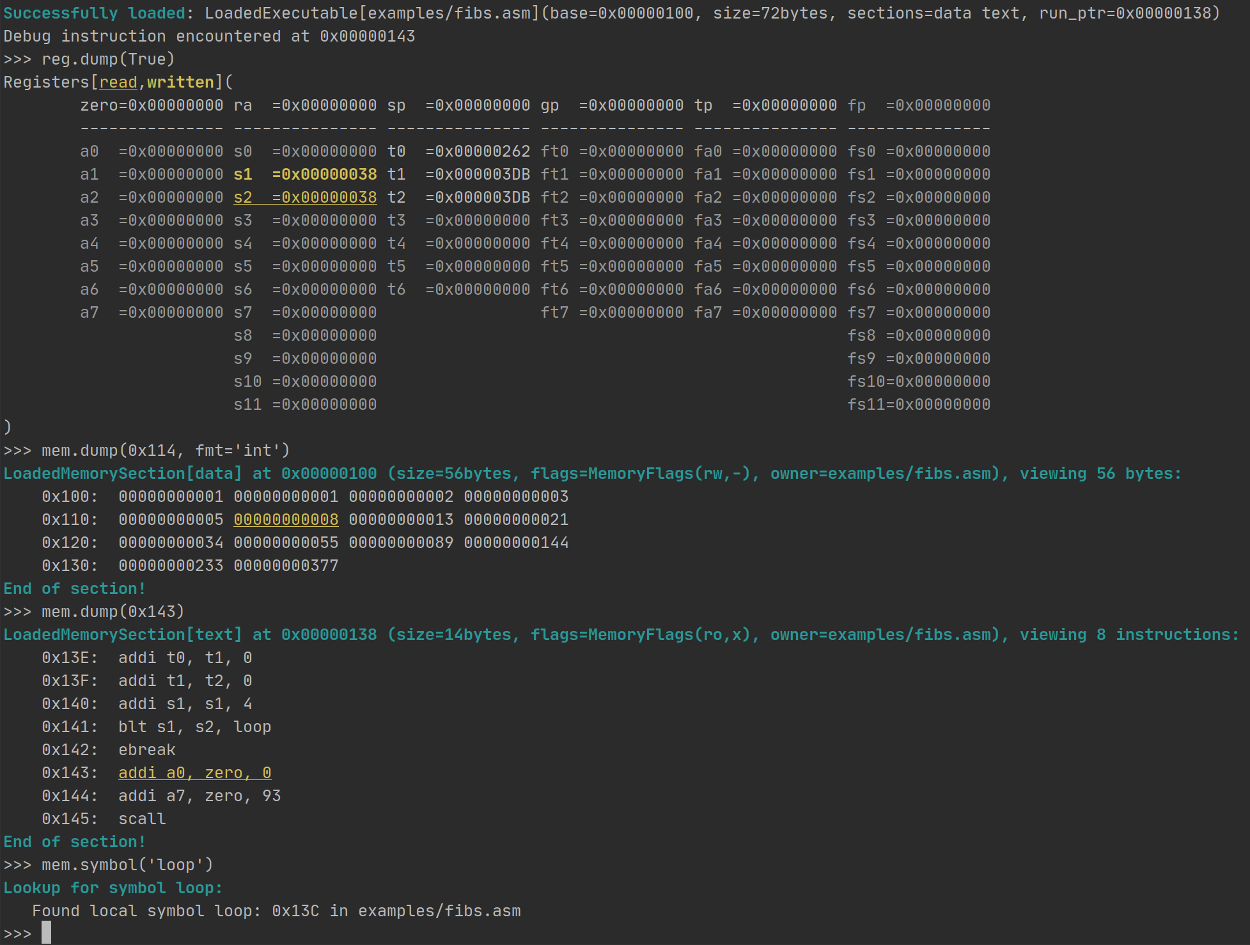Image resolution: width=1250 pixels, height=945 pixels.
Task: Click memory row address 0x120:
Action: click(x=70, y=543)
